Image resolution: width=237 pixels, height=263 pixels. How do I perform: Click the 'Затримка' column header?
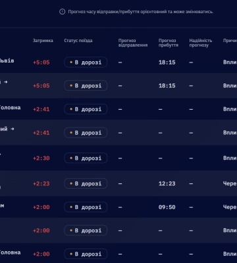coord(43,41)
